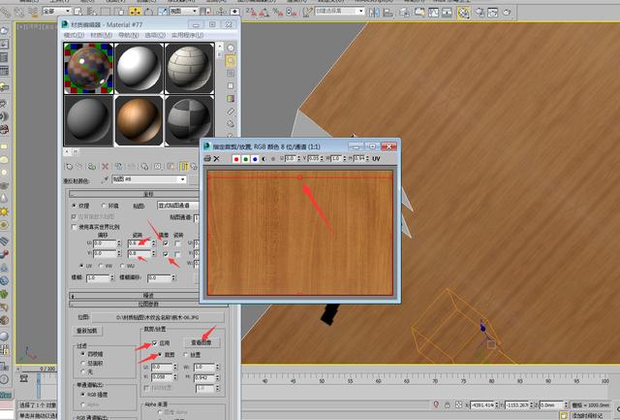The image size is (620, 420).
Task: Open the 材质(M) menu
Action: (103, 33)
